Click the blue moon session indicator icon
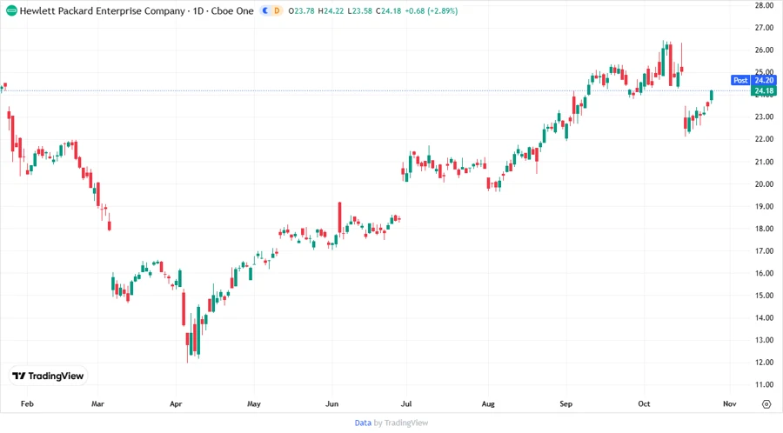Viewport: 783px width, 433px height. pyautogui.click(x=265, y=10)
